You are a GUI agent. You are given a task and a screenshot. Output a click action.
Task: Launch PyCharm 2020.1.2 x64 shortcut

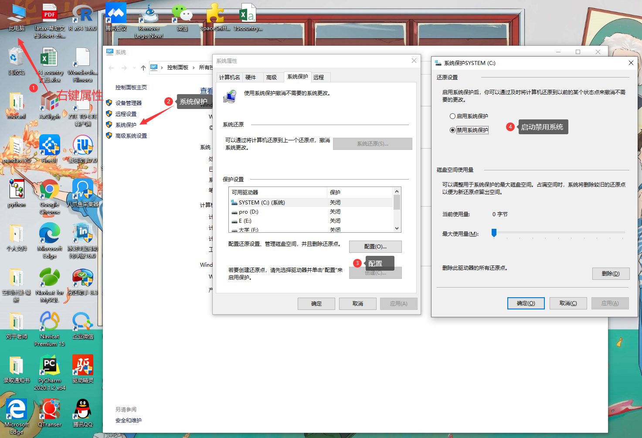(x=50, y=372)
